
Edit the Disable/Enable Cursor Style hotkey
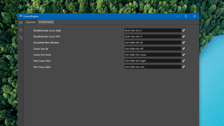click(184, 30)
